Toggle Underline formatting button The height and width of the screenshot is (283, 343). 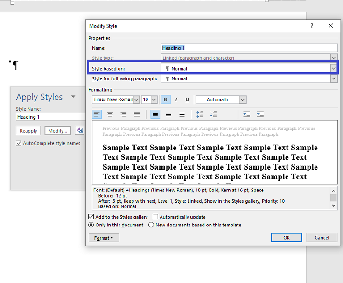[187, 99]
